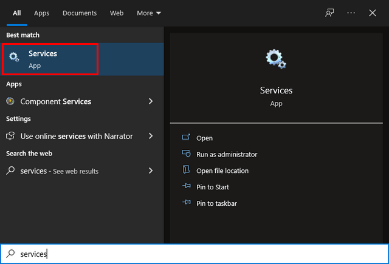Click the Narrator online services settings icon
This screenshot has width=389, height=264.
point(10,136)
